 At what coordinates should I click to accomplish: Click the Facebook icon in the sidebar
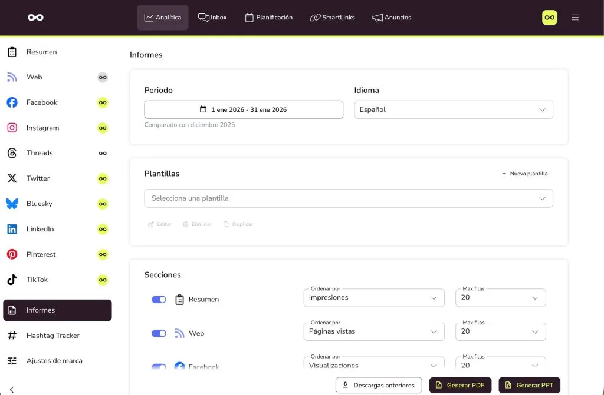(x=12, y=102)
